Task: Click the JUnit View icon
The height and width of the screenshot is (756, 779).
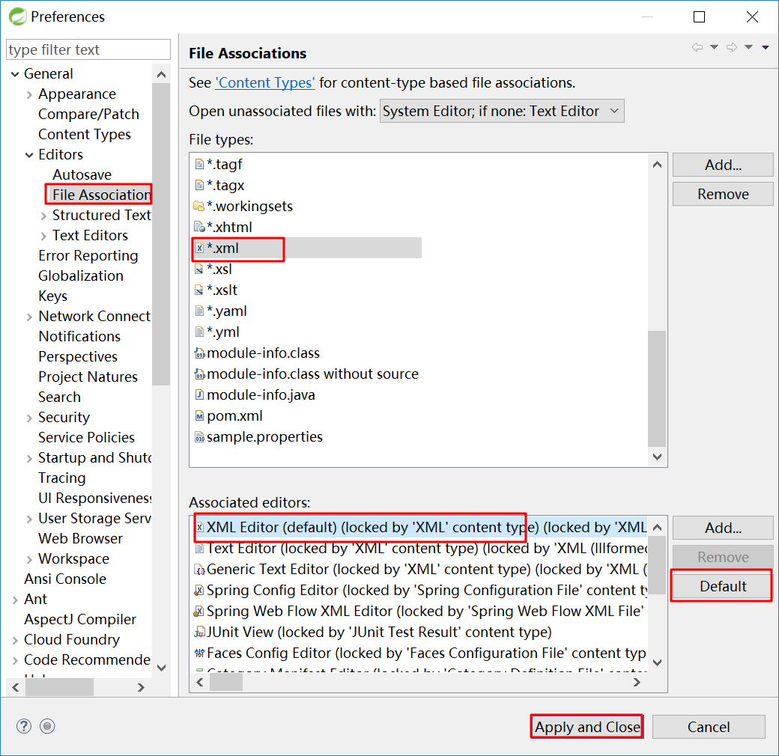Action: (x=199, y=632)
